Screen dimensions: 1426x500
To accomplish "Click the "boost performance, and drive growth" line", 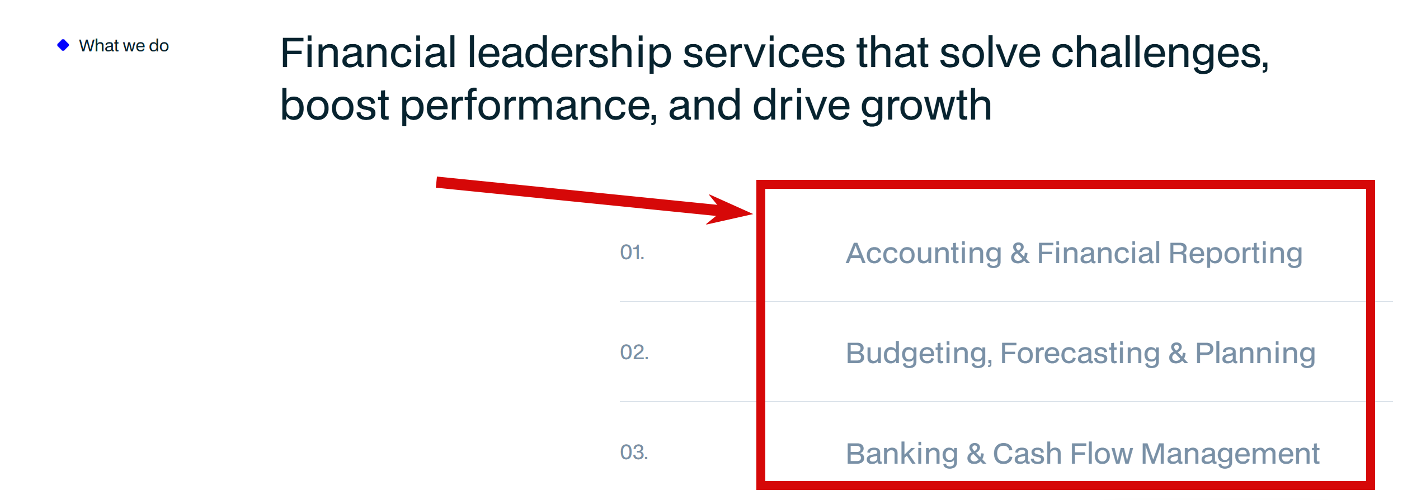I will 636,106.
